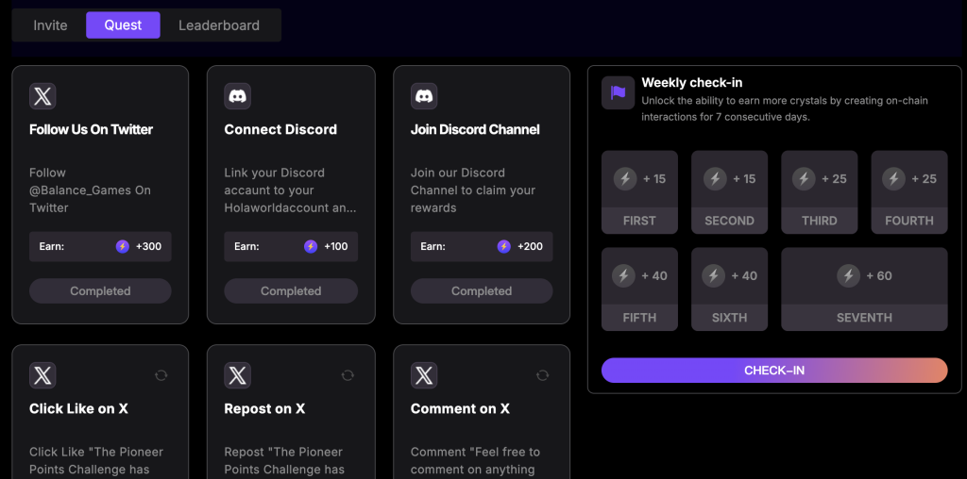Refresh the Repost on X quest status

tap(348, 375)
